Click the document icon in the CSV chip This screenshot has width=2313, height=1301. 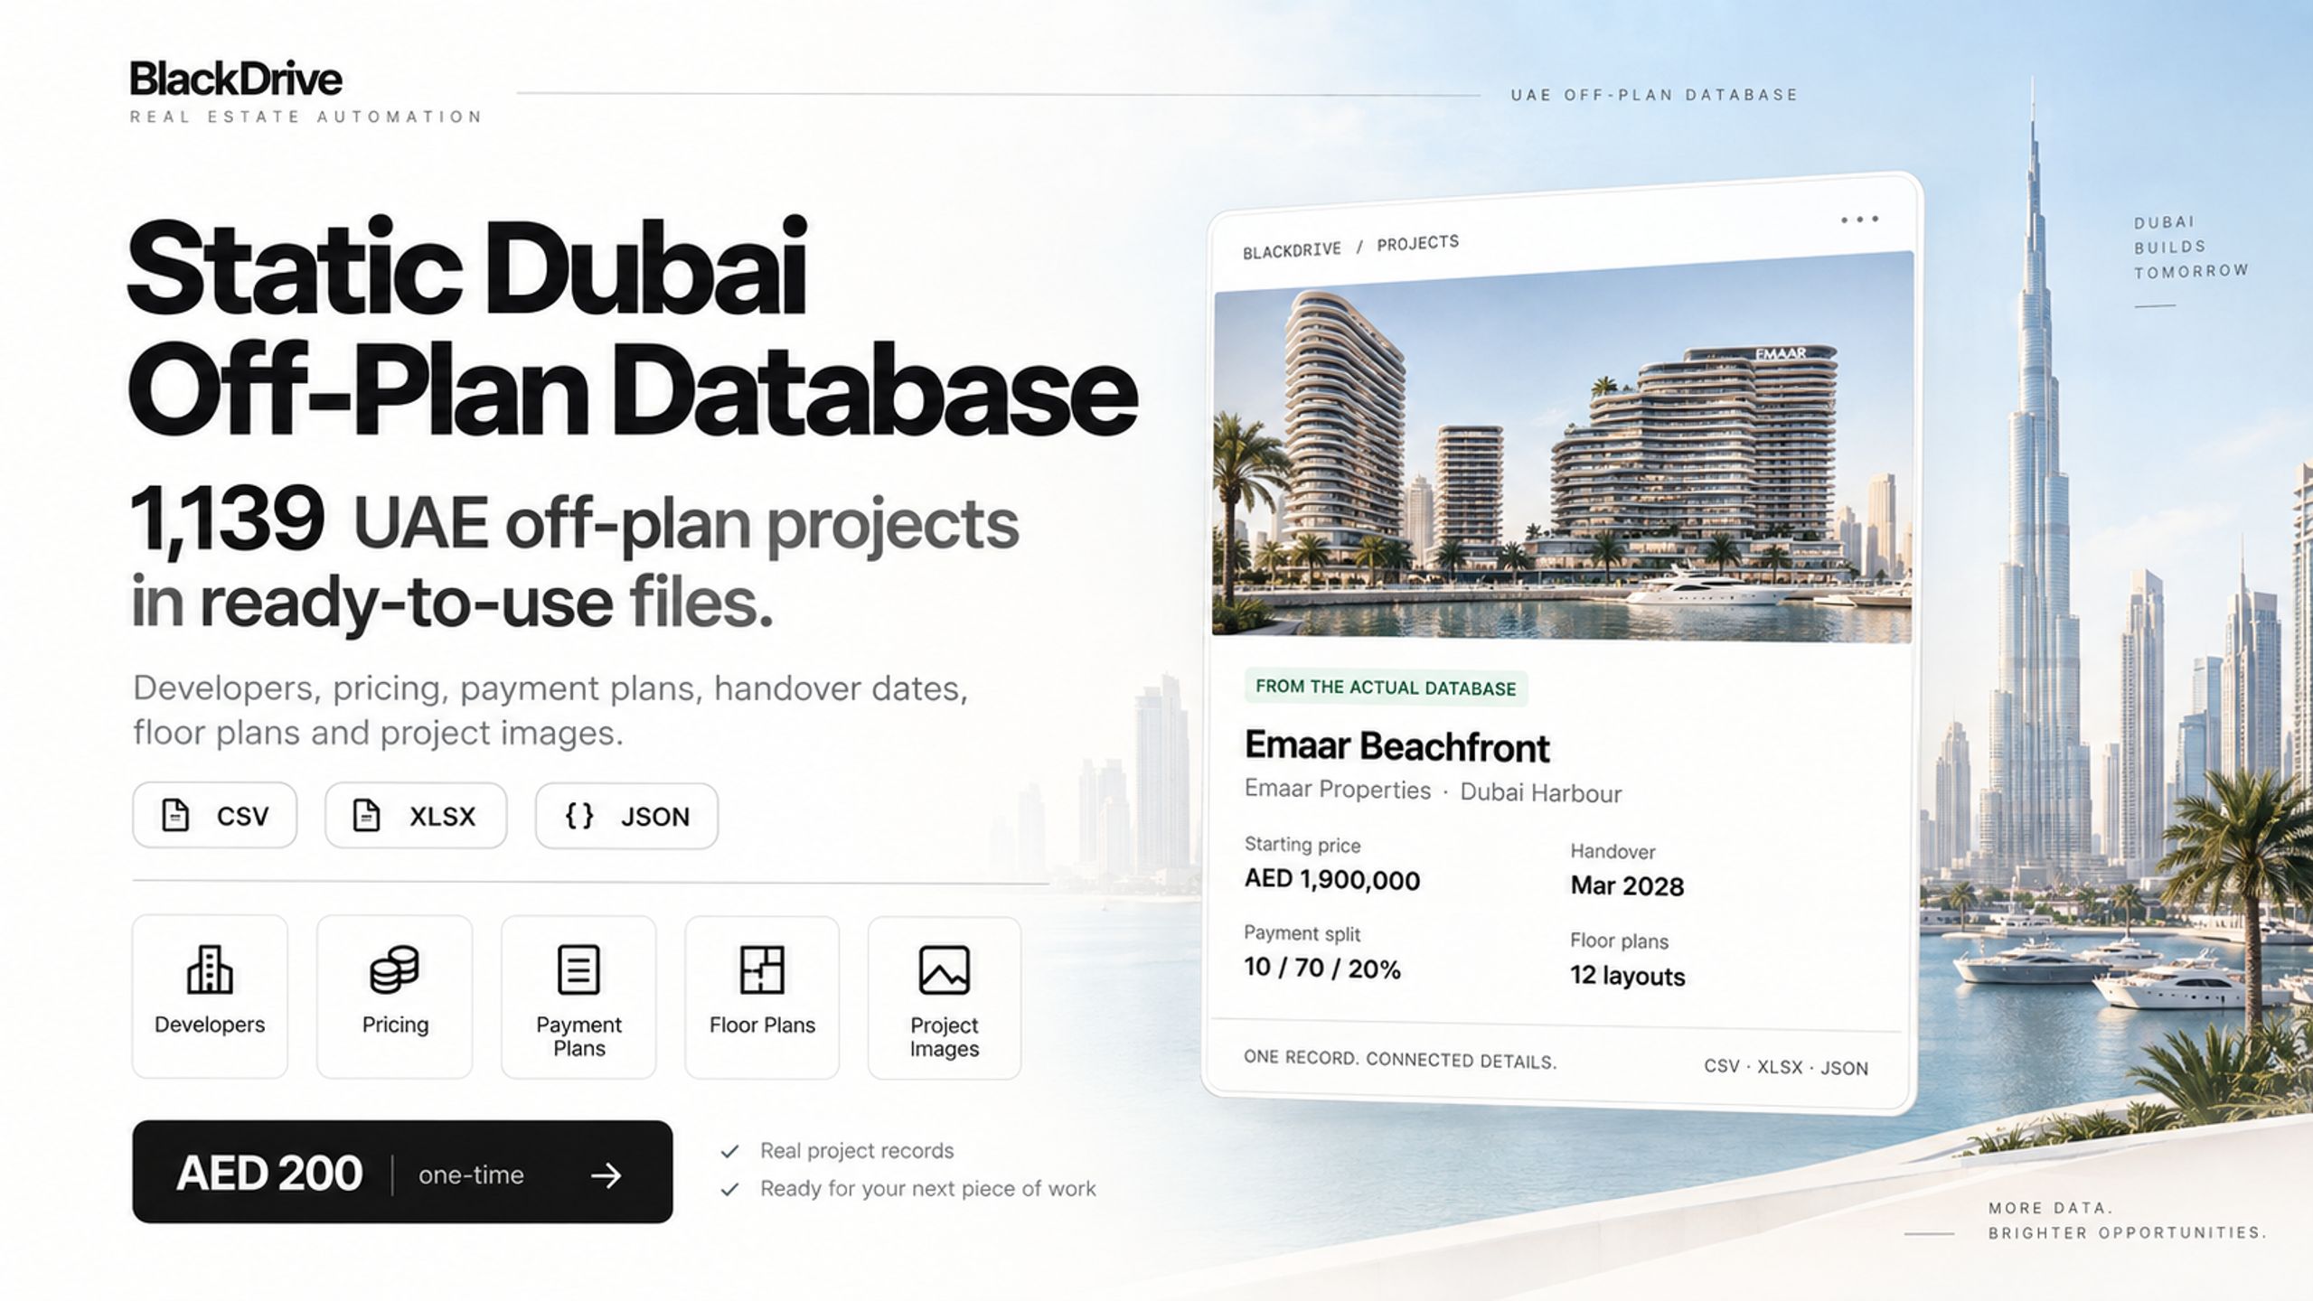coord(175,815)
